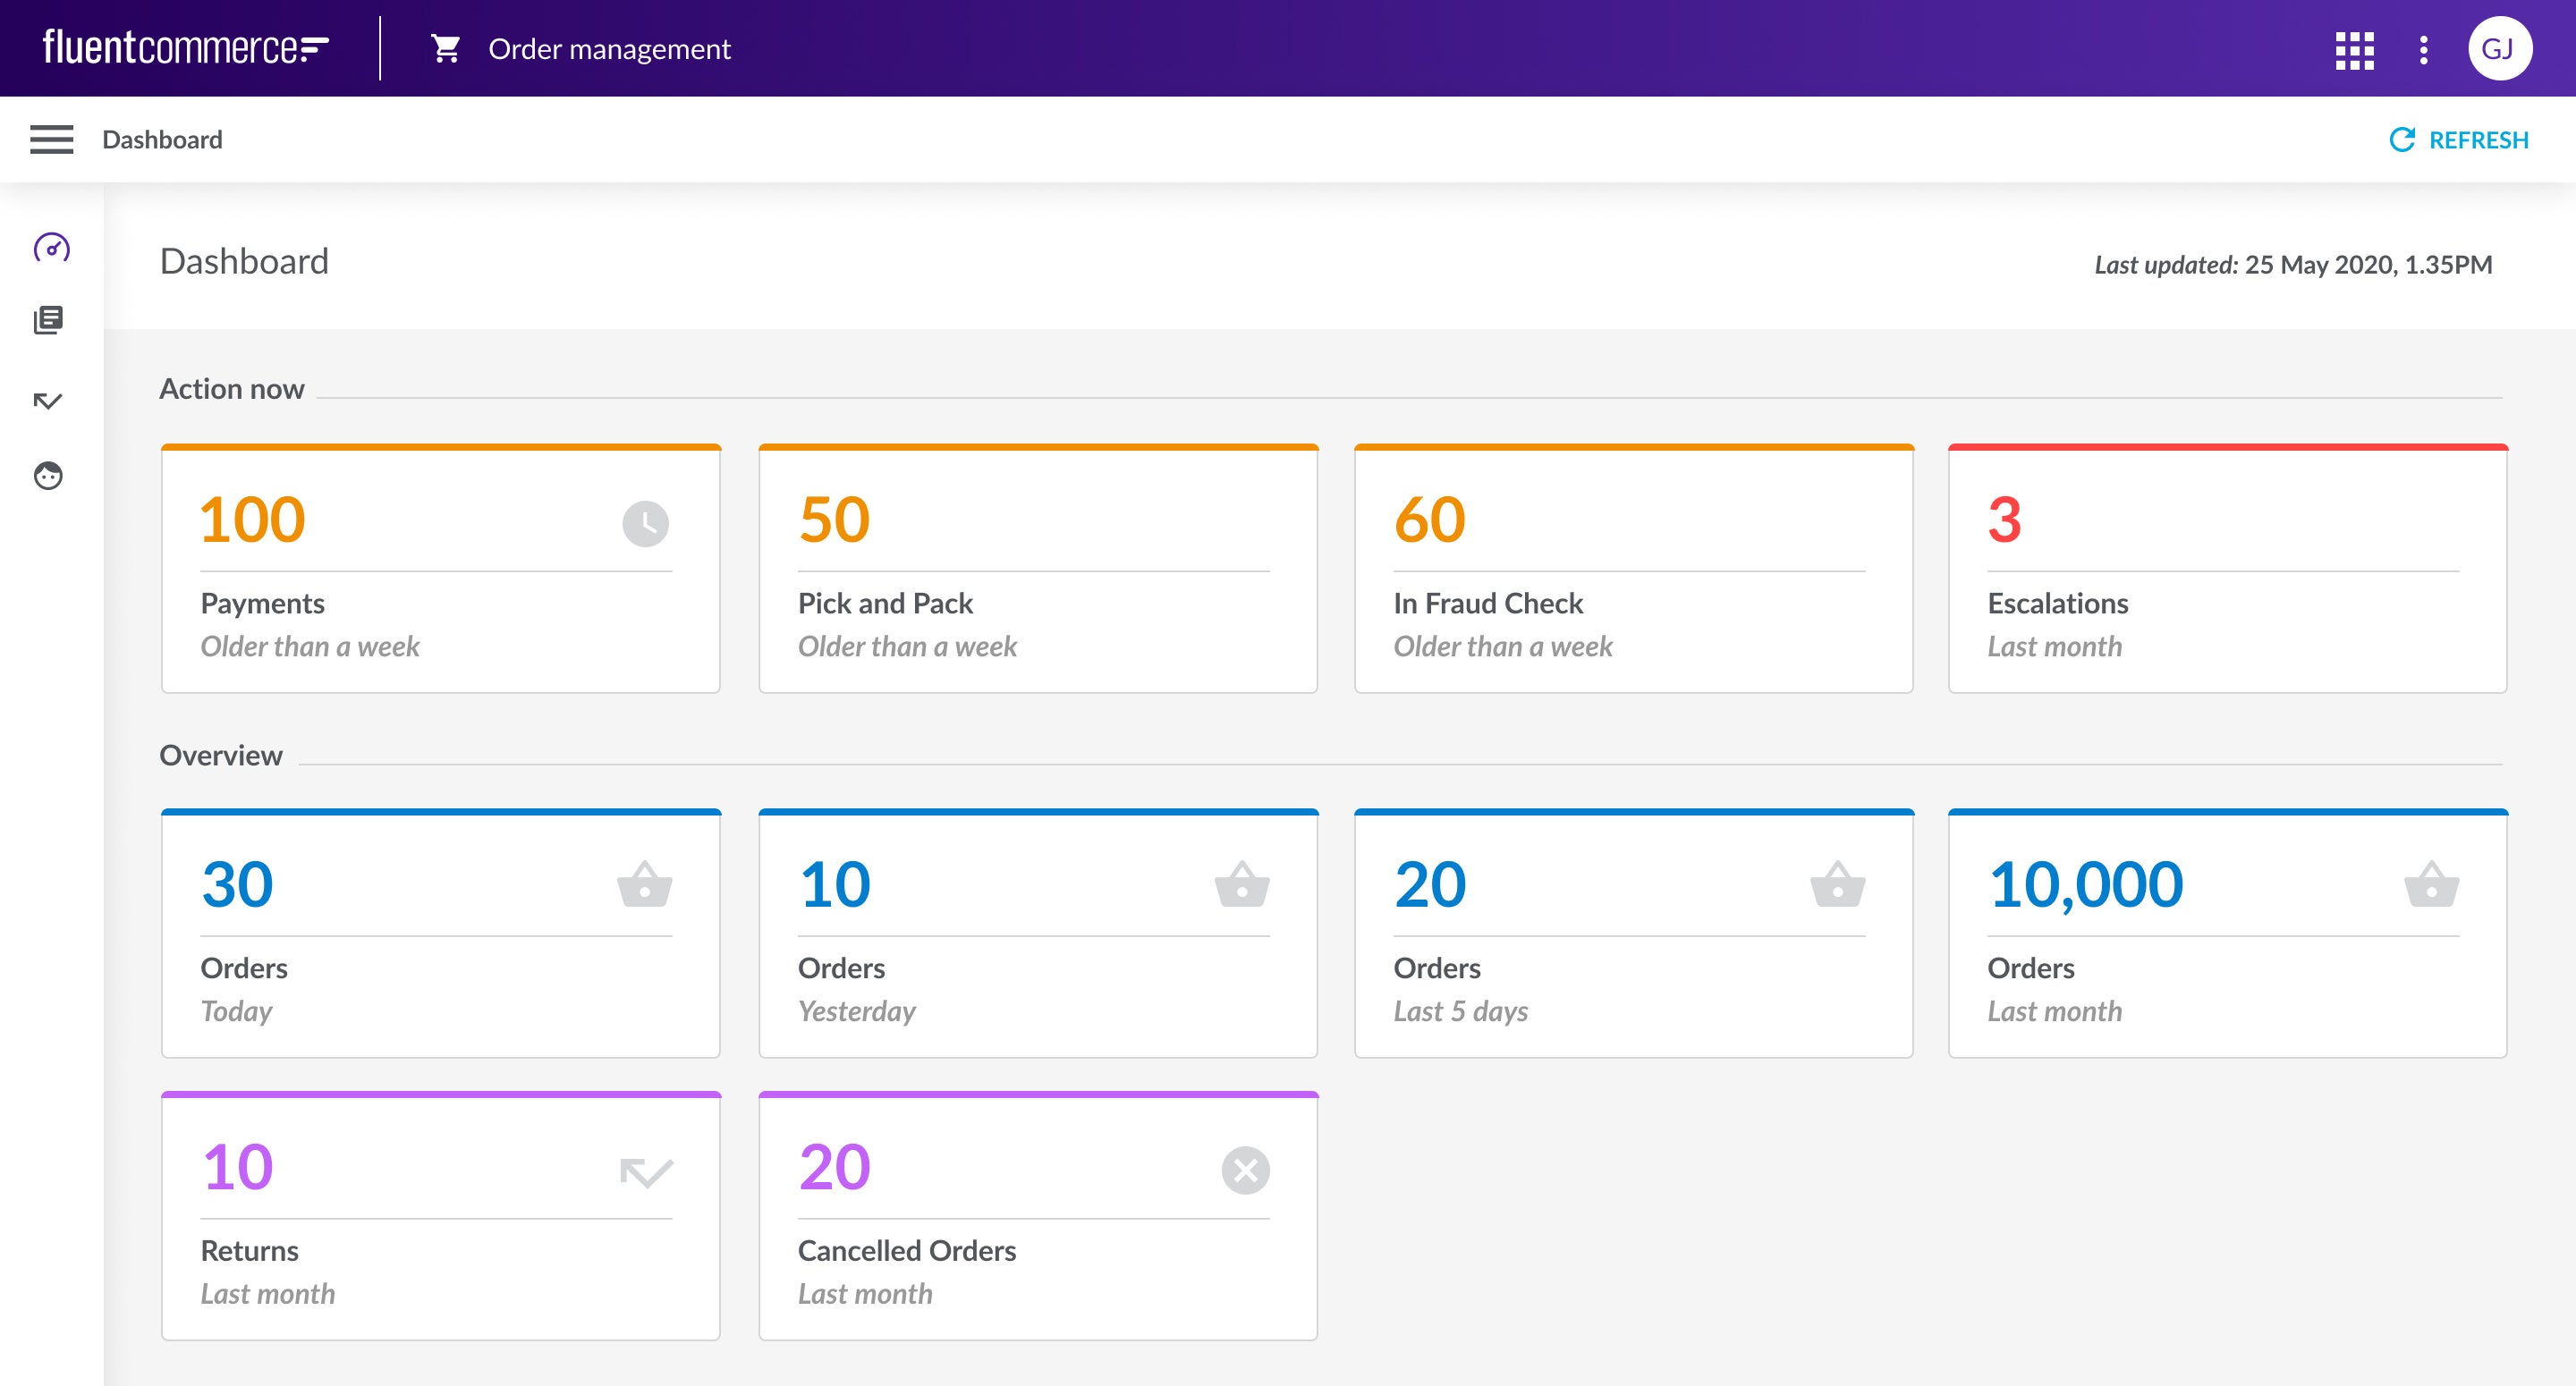Click the refresh circular arrow icon
The image size is (2576, 1386).
coord(2404,139)
